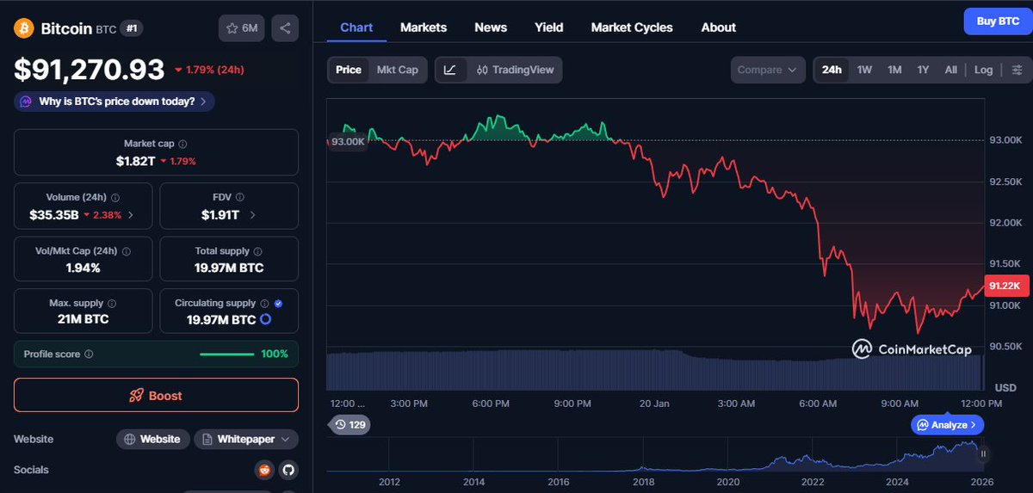Select the 1Y timeframe
This screenshot has height=493, width=1033.
click(x=923, y=70)
